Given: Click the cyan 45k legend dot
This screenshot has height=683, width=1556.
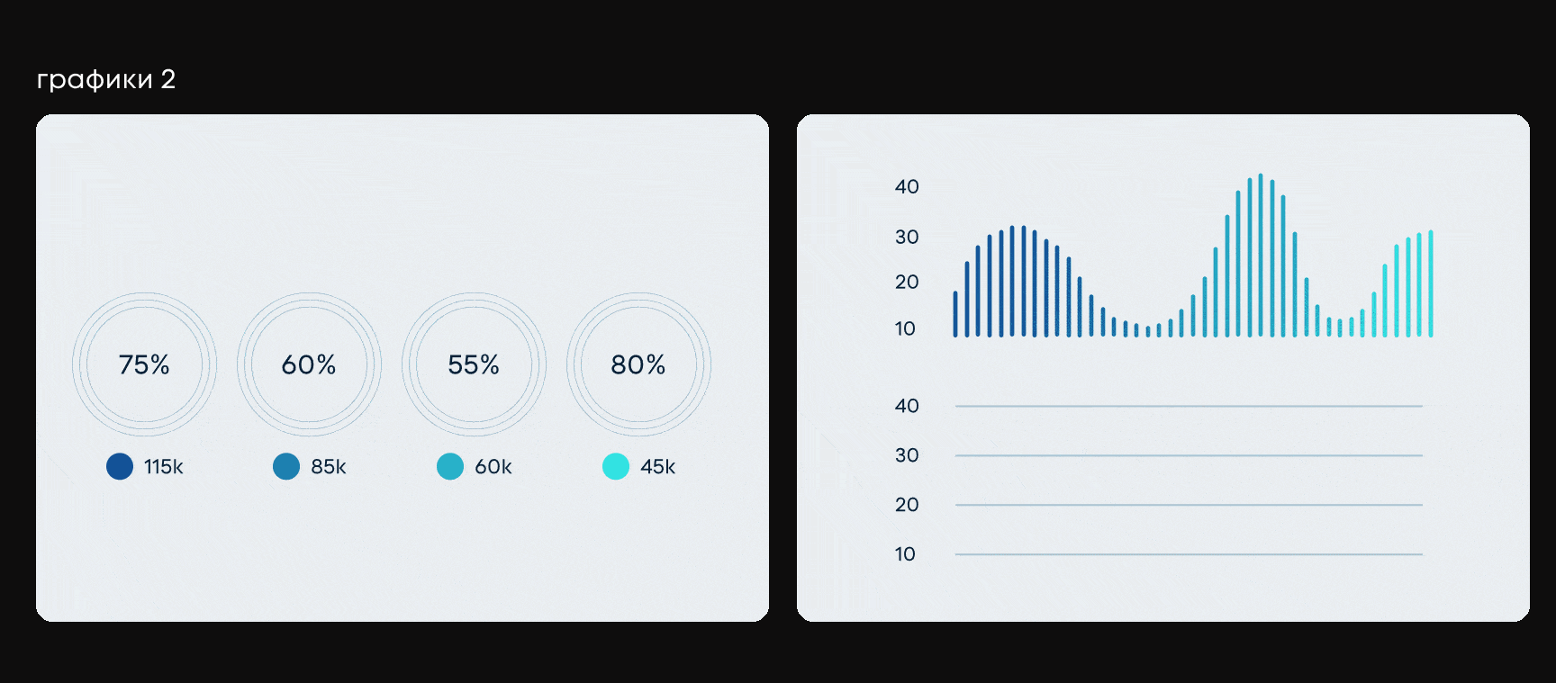Looking at the screenshot, I should pos(616,466).
